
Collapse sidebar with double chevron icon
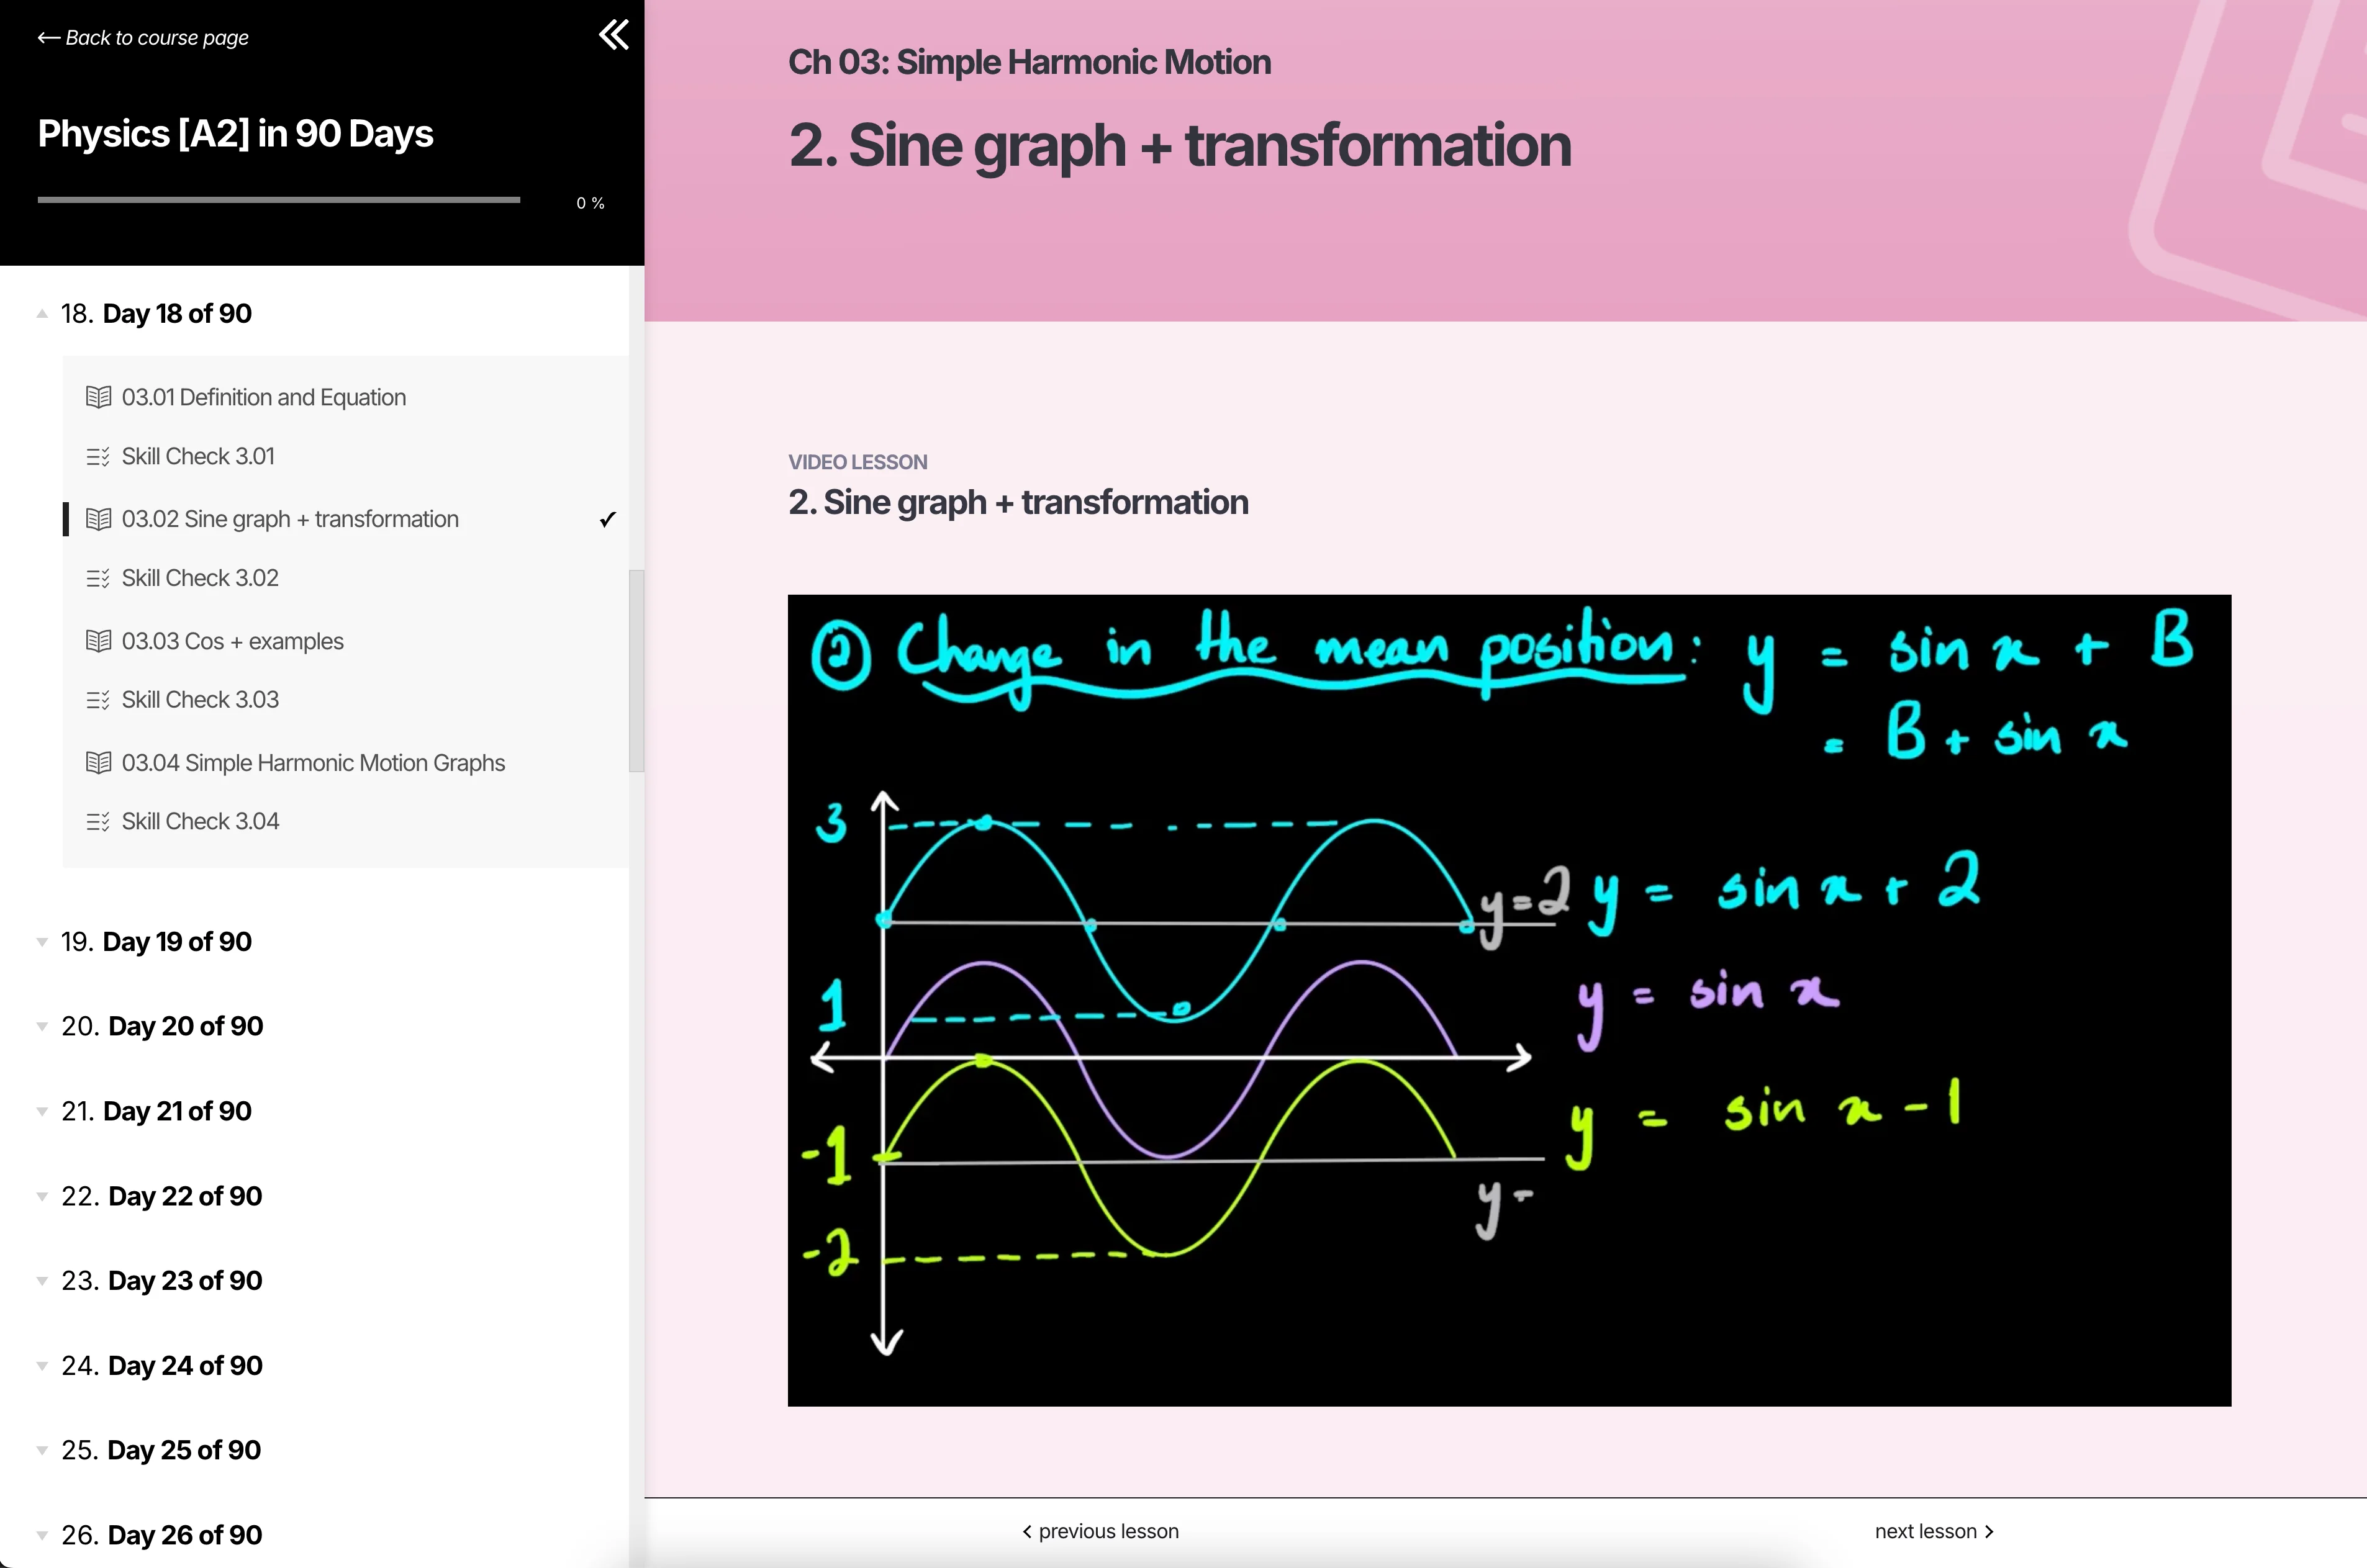click(613, 35)
